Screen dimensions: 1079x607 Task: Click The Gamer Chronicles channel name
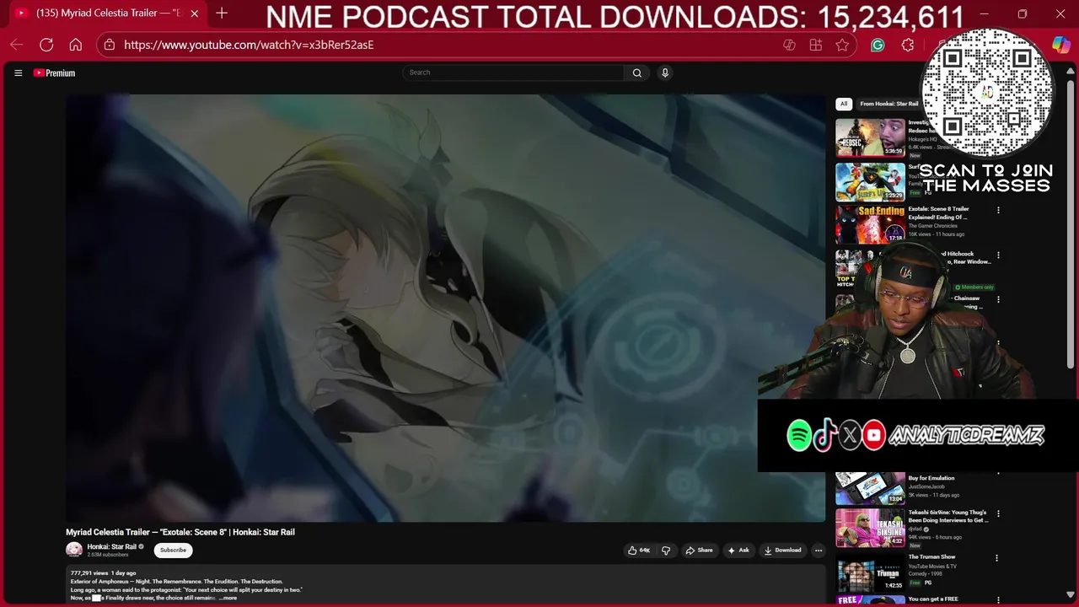point(932,226)
